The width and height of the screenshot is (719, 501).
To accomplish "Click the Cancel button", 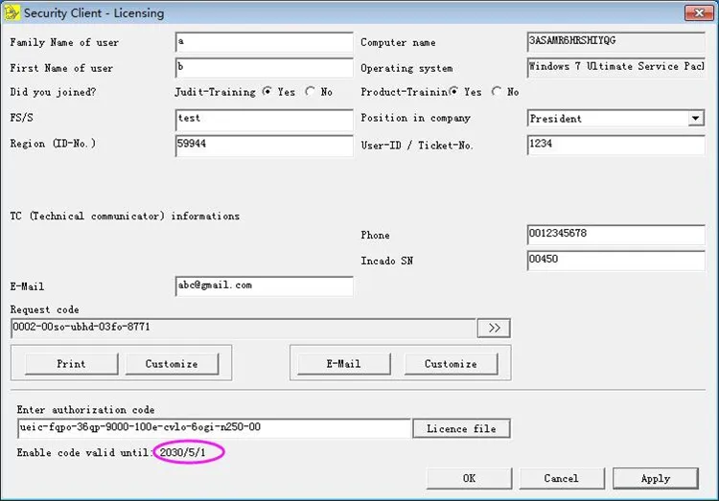I will (562, 479).
